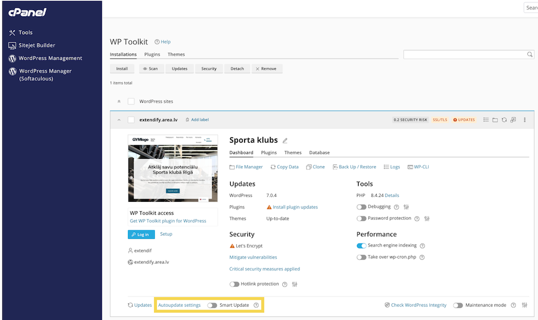Open the logs list icon in site header
Screen dimensions: 538x320
pos(486,120)
